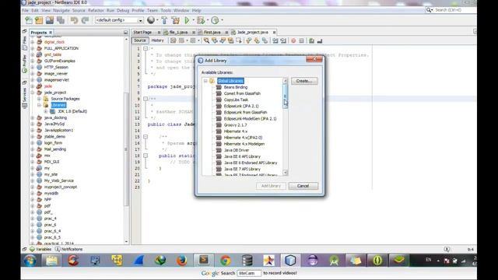
Task: Click the database icon in the taskbar
Action: [247, 261]
